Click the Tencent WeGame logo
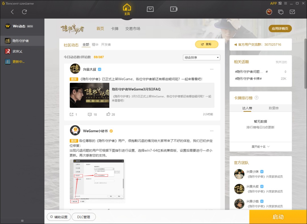The width and height of the screenshot is (307, 224). click(18, 3)
